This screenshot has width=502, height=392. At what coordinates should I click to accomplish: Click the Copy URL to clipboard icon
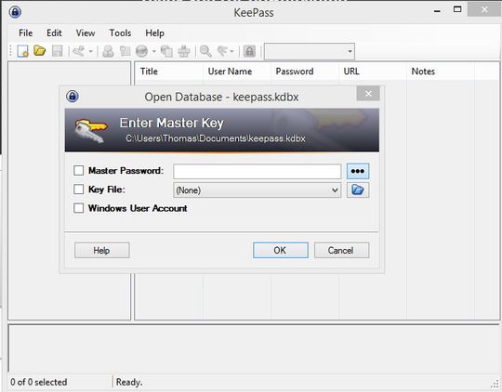(x=166, y=51)
